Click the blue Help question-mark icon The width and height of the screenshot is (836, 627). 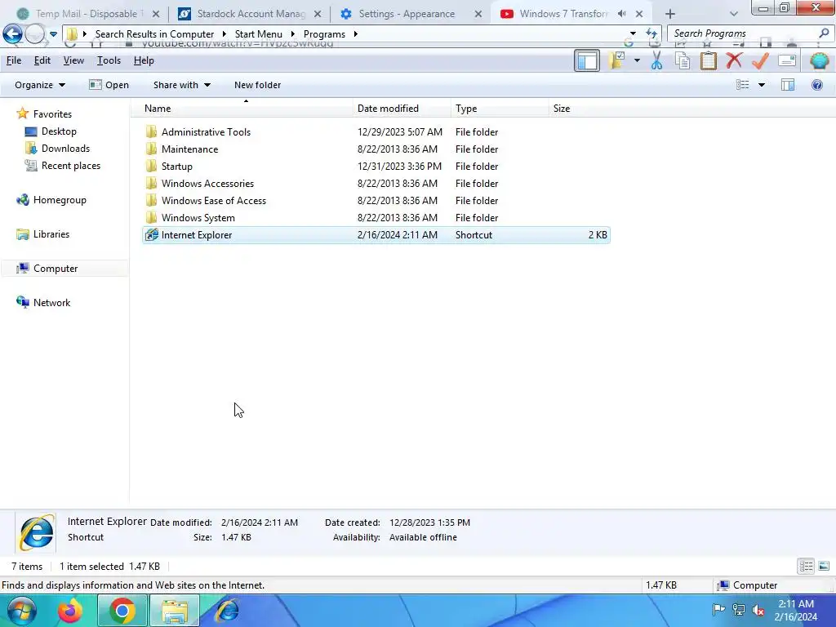coord(816,85)
